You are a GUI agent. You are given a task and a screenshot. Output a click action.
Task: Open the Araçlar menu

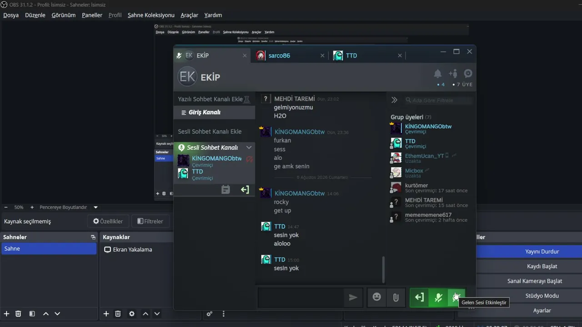click(189, 15)
